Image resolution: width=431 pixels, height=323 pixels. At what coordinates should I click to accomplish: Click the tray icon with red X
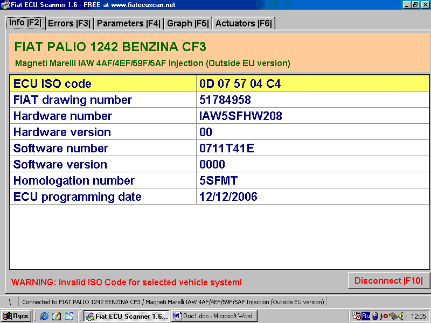tap(384, 316)
